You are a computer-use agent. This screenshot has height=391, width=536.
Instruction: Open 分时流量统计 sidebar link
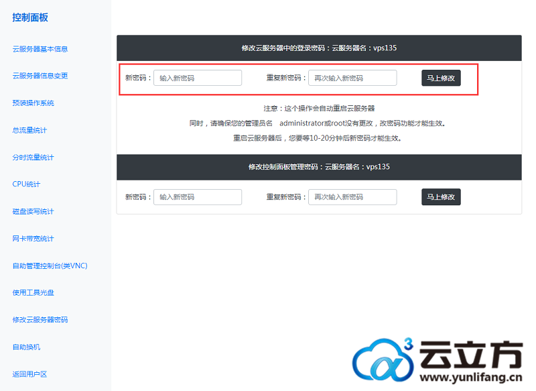(33, 158)
